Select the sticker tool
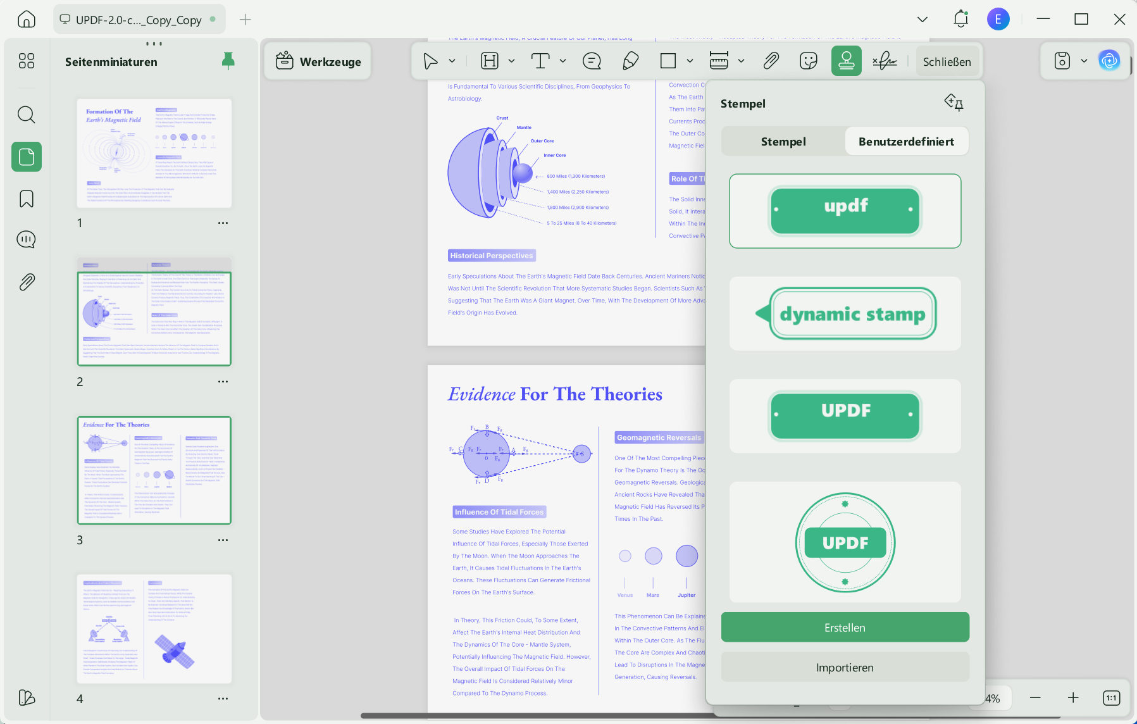This screenshot has height=724, width=1137. tap(809, 61)
